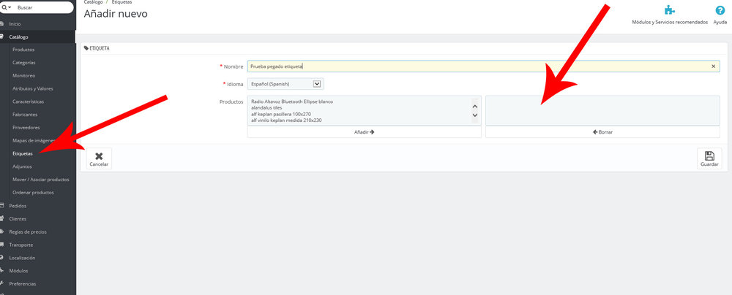Click the Añadir button
This screenshot has width=732, height=295.
click(x=364, y=132)
